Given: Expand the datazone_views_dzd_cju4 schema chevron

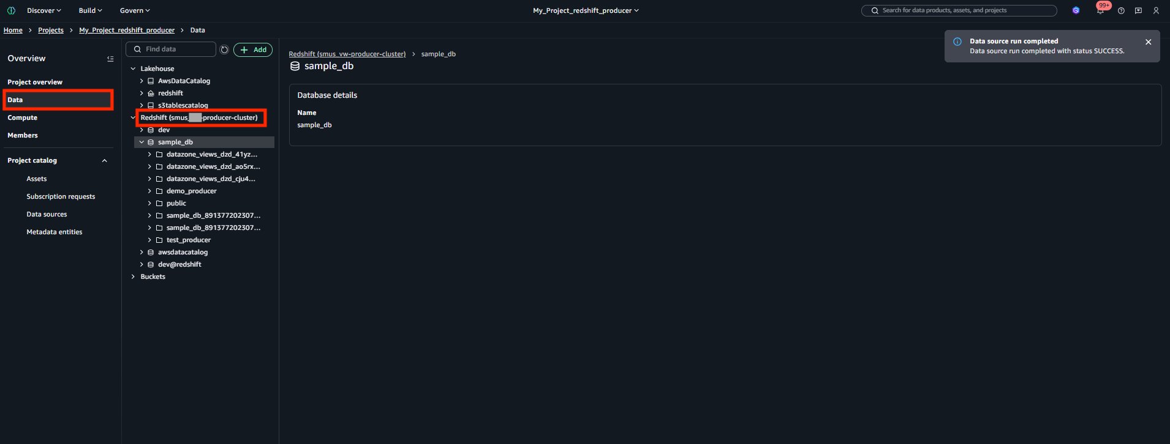Looking at the screenshot, I should 149,179.
